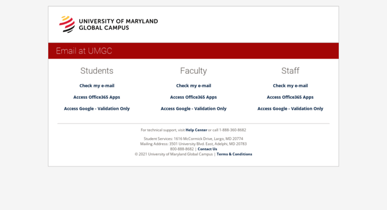This screenshot has width=387, height=210.
Task: Open Students Access Google - Validation Only
Action: coord(97,108)
